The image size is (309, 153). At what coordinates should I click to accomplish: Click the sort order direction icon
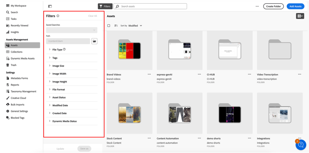click(x=116, y=25)
